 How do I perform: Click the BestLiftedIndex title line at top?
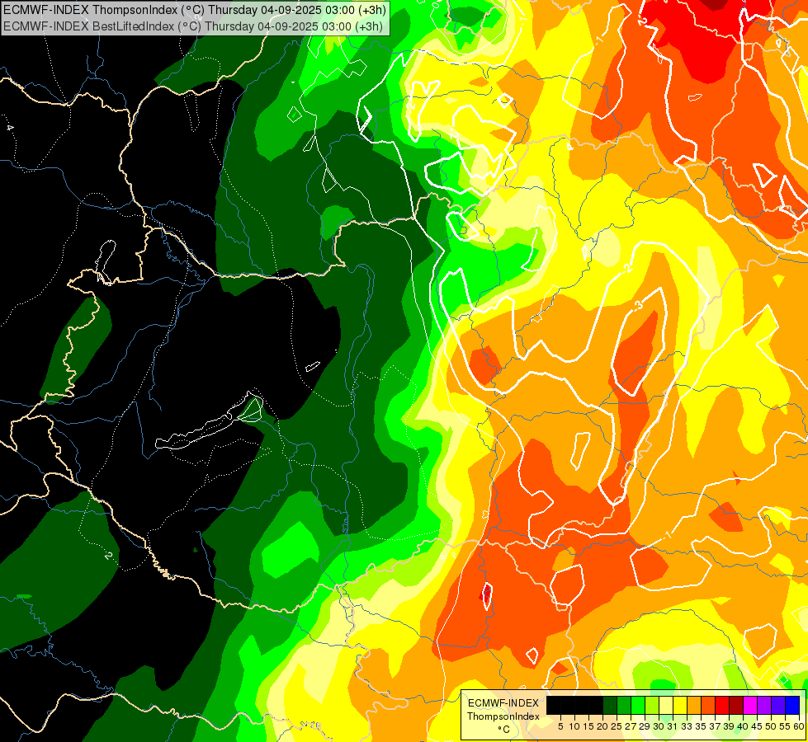[193, 26]
